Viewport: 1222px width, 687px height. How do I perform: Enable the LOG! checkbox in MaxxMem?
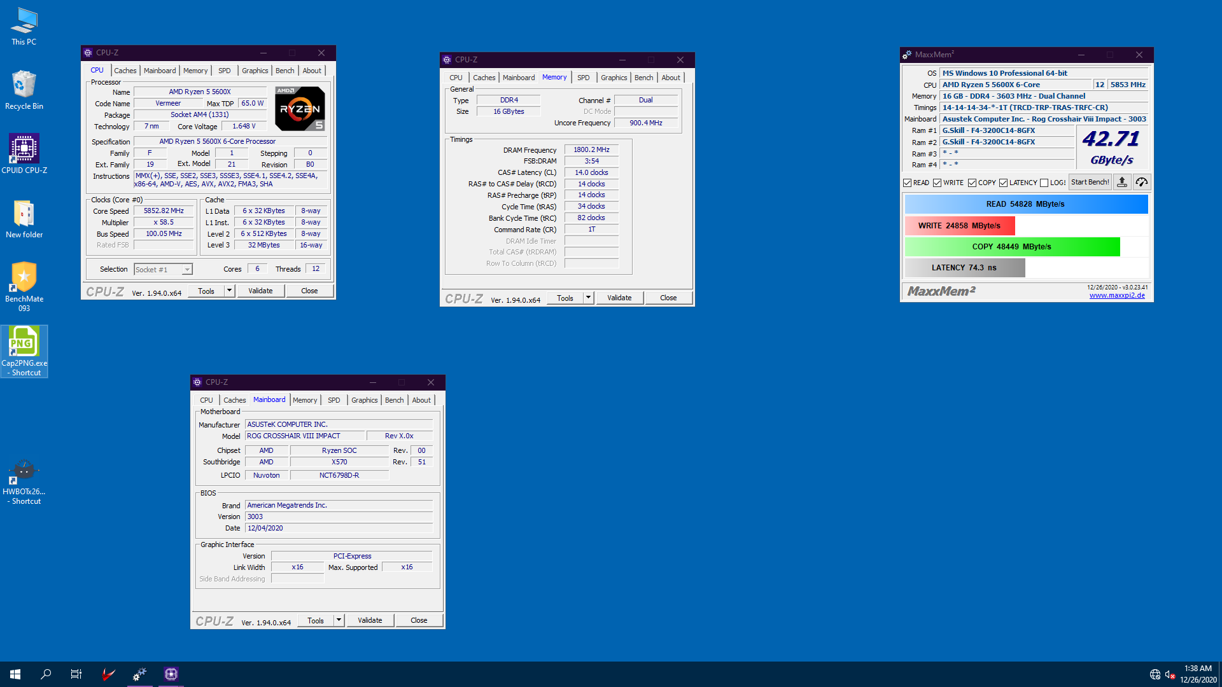[x=1044, y=183]
